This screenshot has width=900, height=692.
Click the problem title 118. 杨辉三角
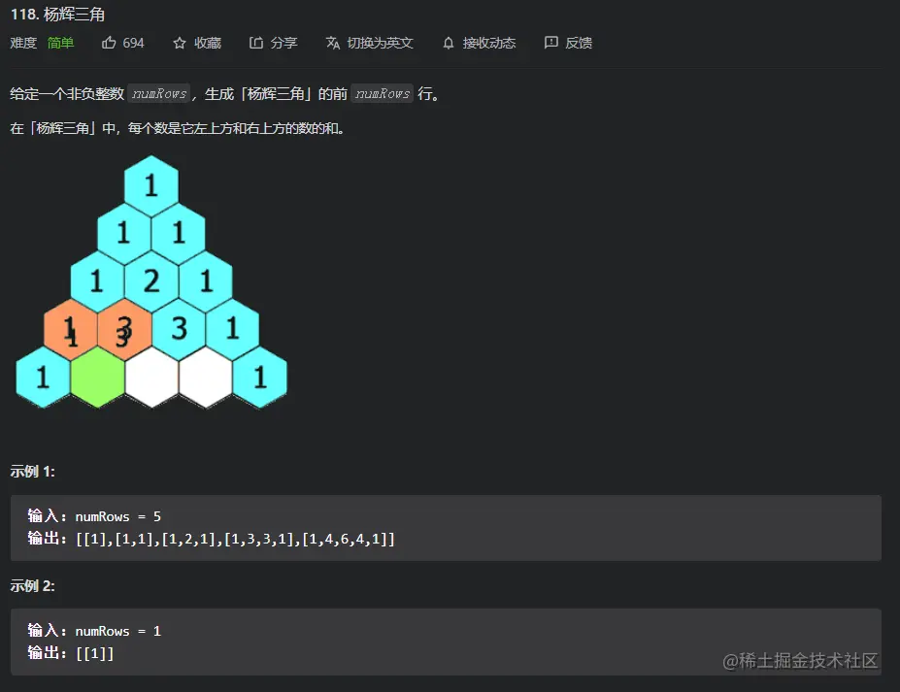point(60,15)
